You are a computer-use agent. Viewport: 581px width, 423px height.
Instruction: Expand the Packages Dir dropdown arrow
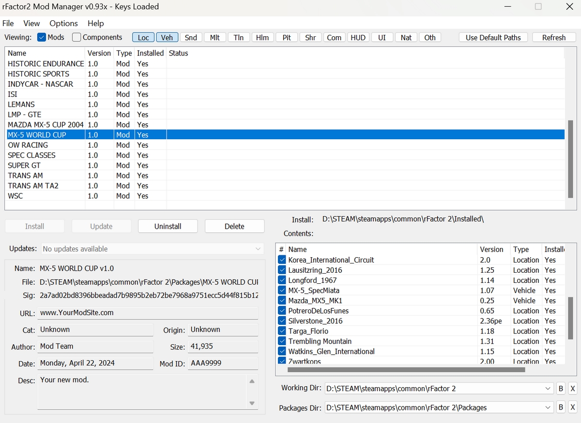click(x=548, y=408)
